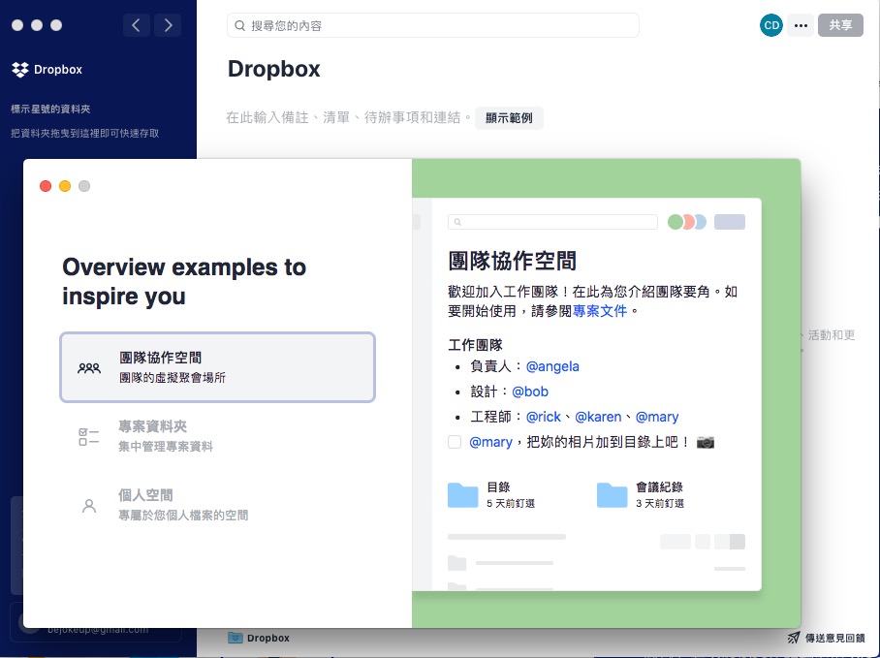Go back with the left arrow button
880x658 pixels.
coord(136,25)
